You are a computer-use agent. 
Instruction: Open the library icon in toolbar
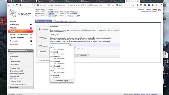pyautogui.click(x=138, y=5)
